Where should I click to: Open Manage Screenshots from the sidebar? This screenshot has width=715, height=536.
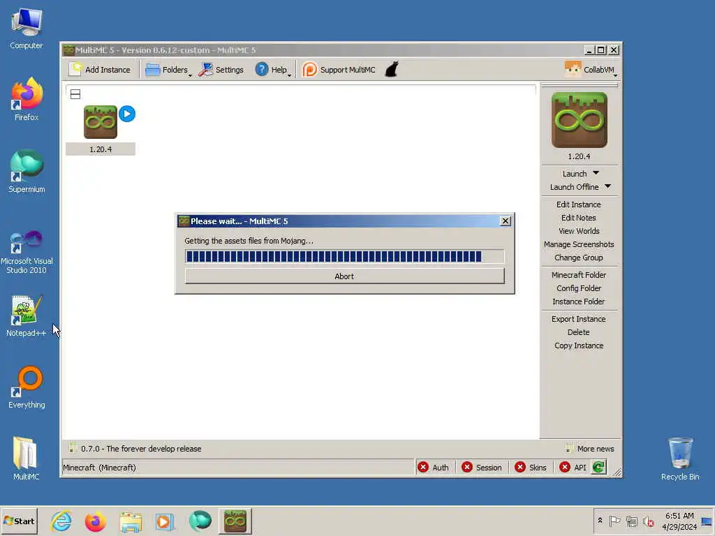pyautogui.click(x=579, y=244)
